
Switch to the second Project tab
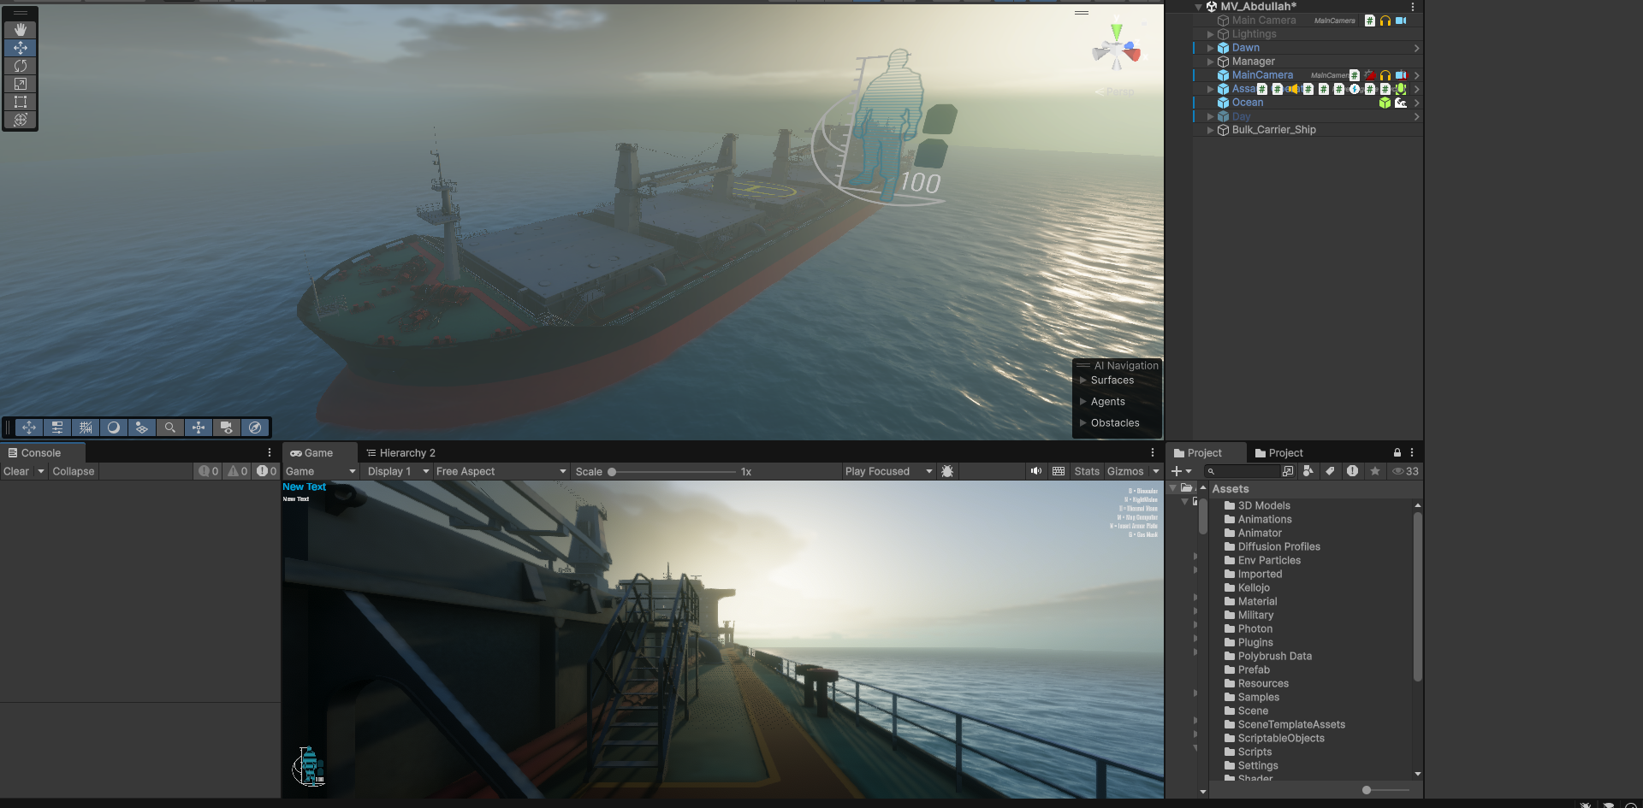[x=1279, y=453]
